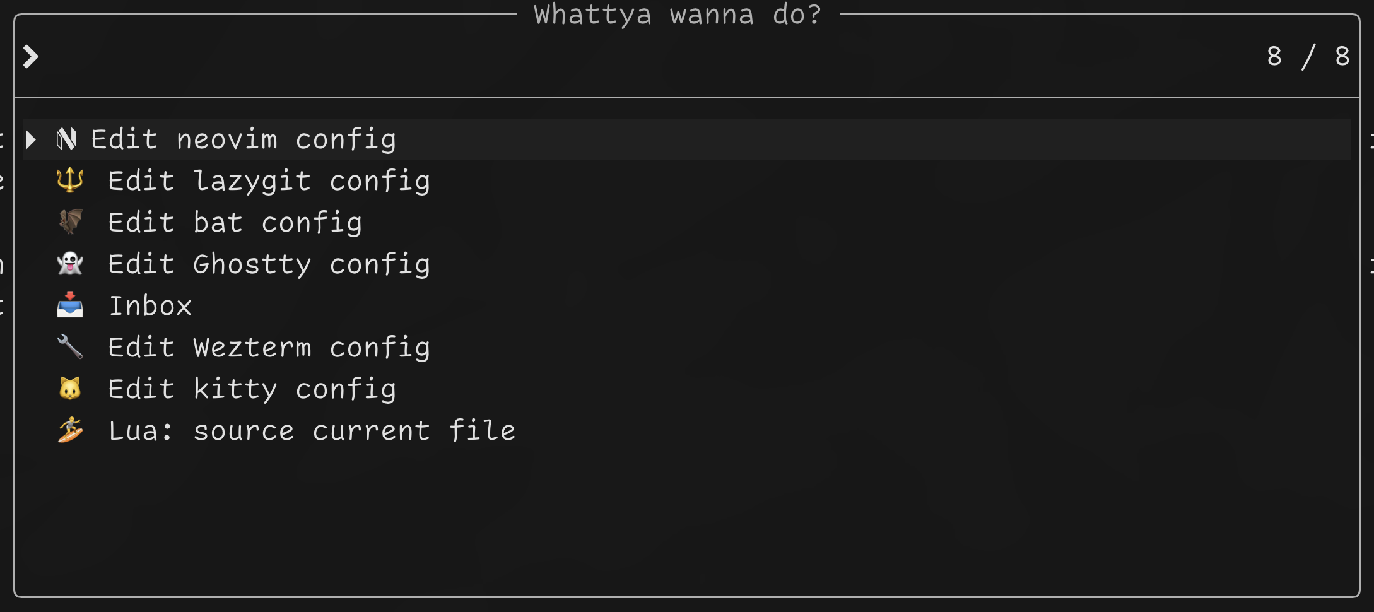Select the Edit lazygit config entry
1374x612 pixels.
(269, 180)
